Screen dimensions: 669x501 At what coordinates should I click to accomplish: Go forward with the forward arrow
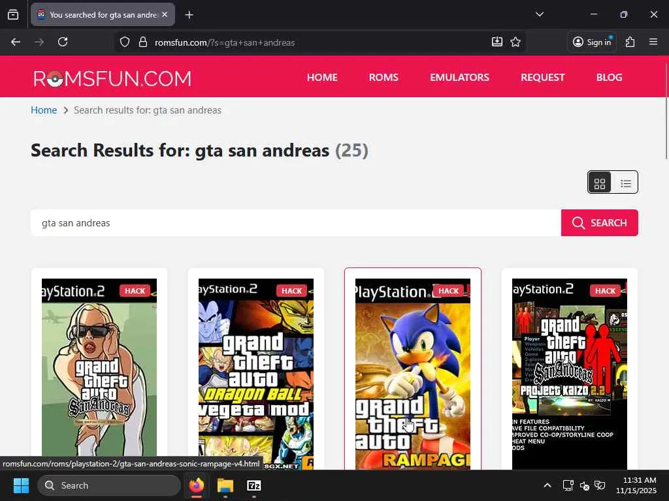click(x=39, y=42)
